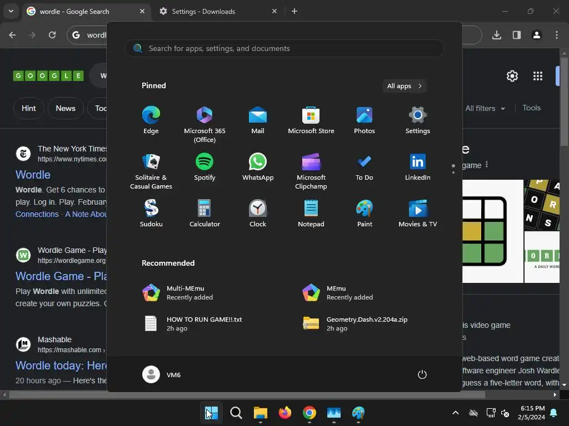Launch Microsoft Clipchamp
Screen dimensions: 569x426
pos(311,171)
